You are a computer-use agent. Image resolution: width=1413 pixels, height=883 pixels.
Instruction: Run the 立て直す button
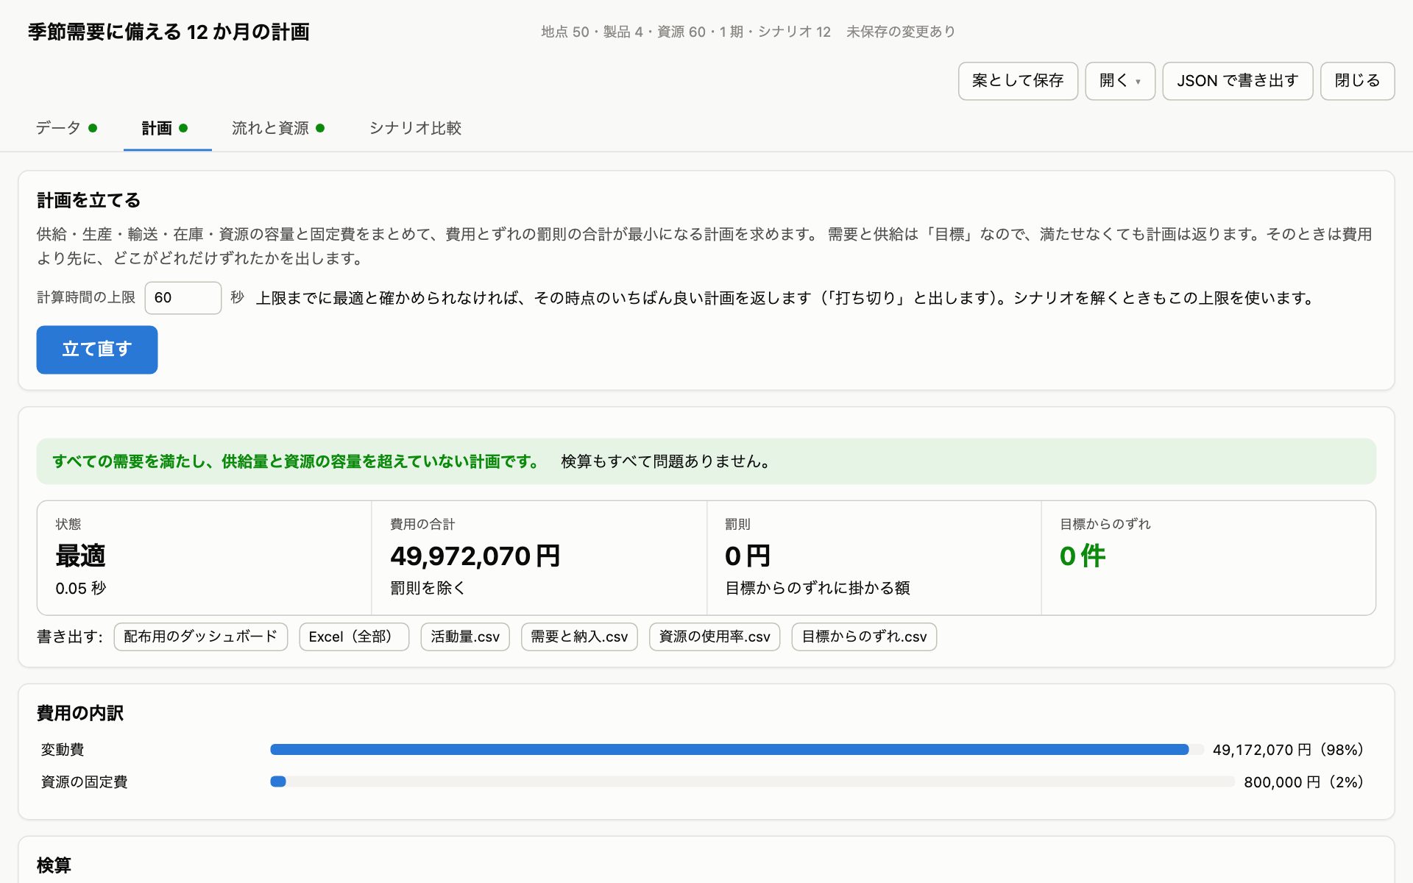click(97, 350)
